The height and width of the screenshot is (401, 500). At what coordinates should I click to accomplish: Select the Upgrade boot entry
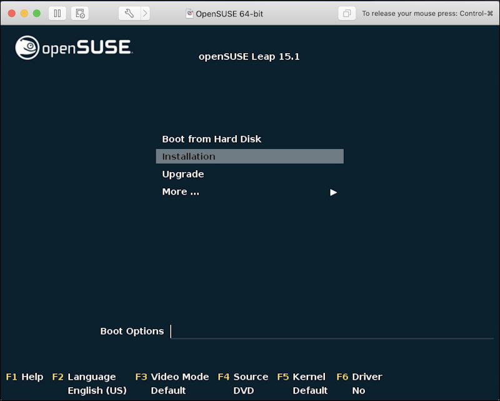coord(249,174)
